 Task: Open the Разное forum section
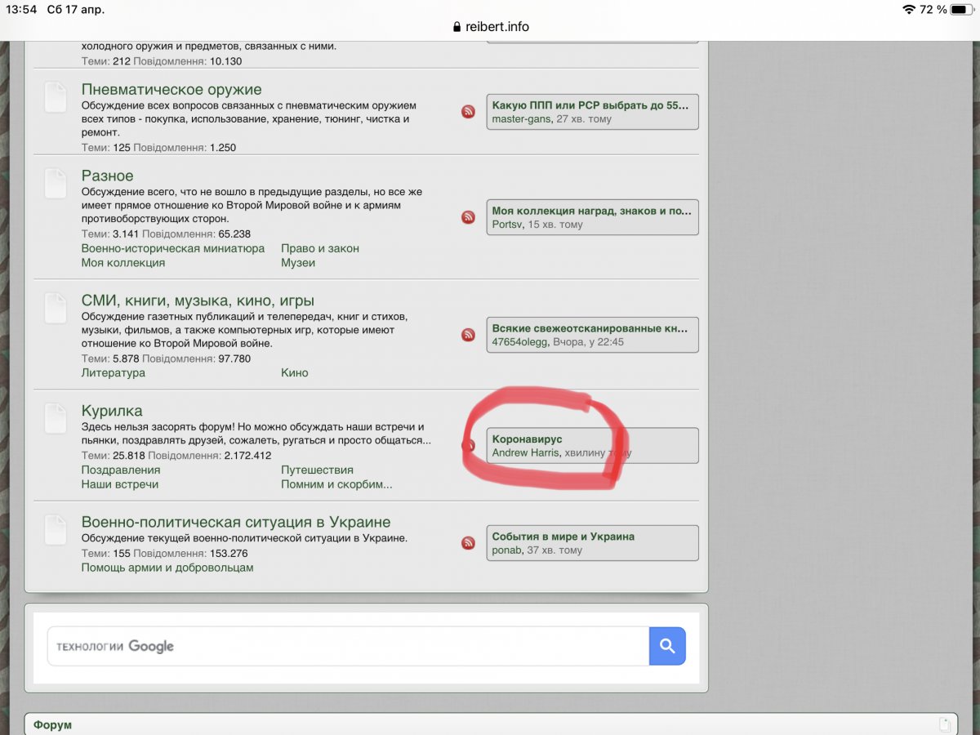click(x=107, y=176)
